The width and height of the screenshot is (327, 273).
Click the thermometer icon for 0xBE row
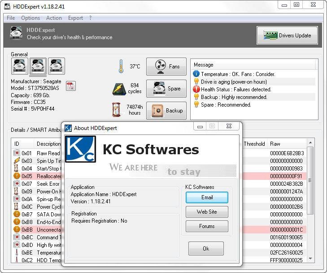[17, 252]
